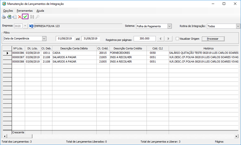Click the Processar button
This screenshot has height=145, width=241.
pyautogui.click(x=213, y=39)
